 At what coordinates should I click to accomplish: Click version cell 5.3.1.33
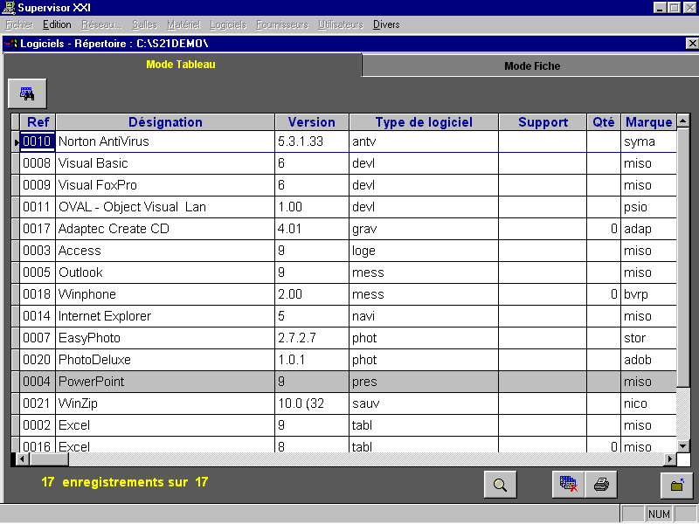(312, 141)
